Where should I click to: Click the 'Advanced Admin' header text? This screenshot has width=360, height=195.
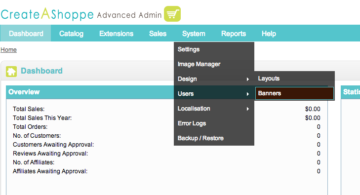click(x=129, y=15)
